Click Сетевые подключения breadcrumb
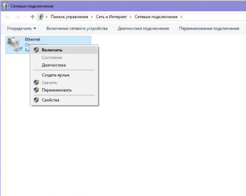The width and height of the screenshot is (246, 196). [x=156, y=17]
